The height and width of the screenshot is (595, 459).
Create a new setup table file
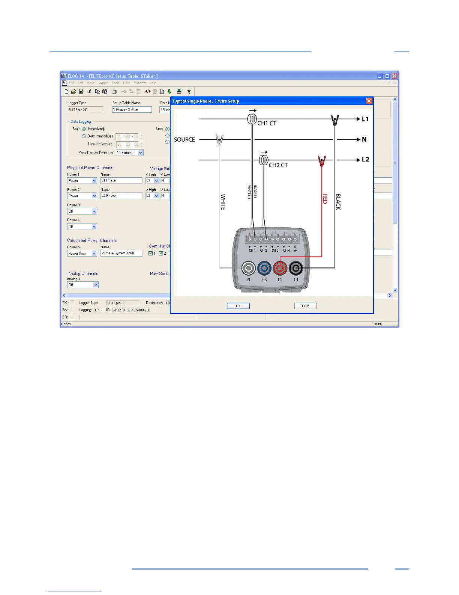click(x=67, y=91)
